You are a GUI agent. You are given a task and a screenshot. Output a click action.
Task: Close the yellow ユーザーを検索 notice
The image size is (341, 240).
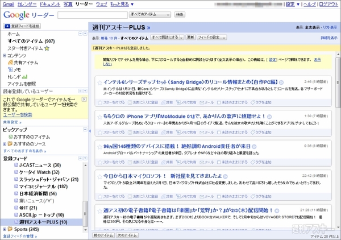pos(84,99)
